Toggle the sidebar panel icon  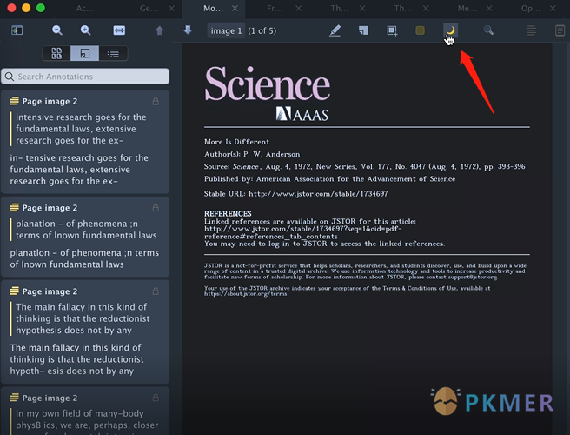click(17, 30)
